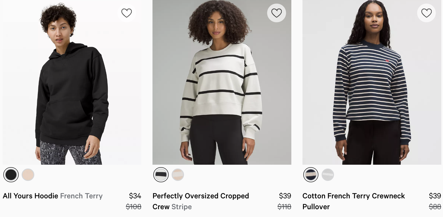
Task: Click the $34 sale price on the hoodie
Action: click(x=135, y=196)
